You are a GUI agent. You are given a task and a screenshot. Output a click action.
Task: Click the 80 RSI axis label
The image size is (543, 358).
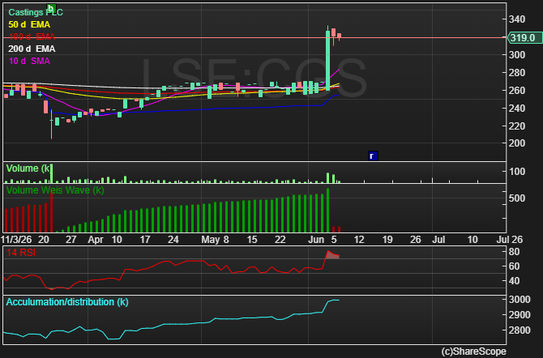tap(515, 252)
